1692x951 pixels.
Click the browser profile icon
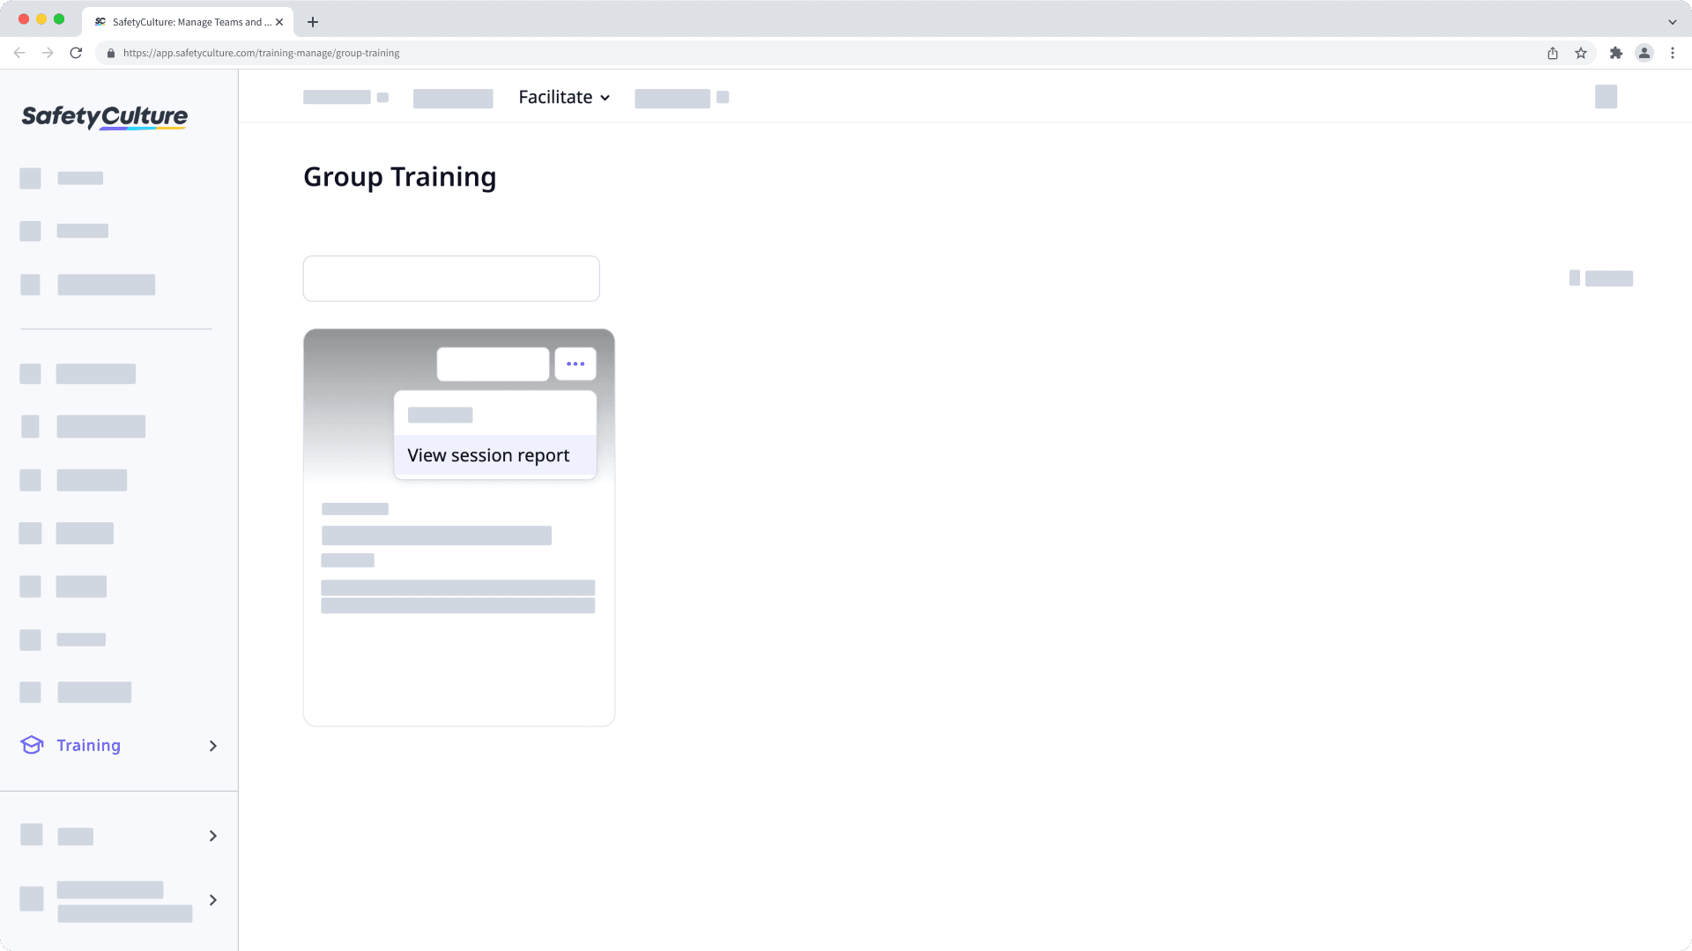coord(1644,53)
